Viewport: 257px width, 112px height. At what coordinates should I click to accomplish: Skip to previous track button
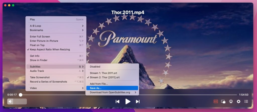click(x=117, y=101)
